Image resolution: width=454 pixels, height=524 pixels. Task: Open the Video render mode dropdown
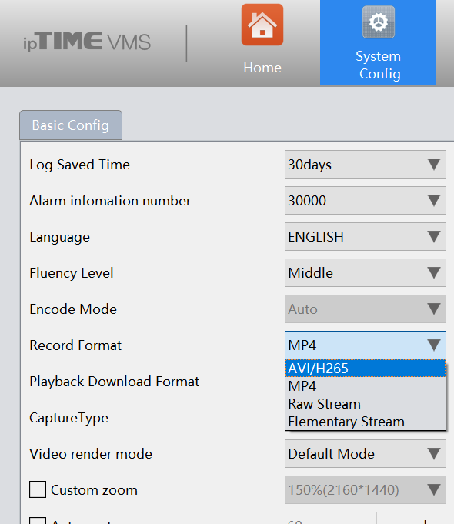click(366, 454)
